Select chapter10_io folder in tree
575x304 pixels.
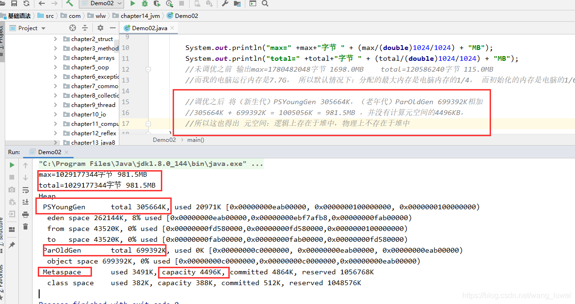[84, 115]
